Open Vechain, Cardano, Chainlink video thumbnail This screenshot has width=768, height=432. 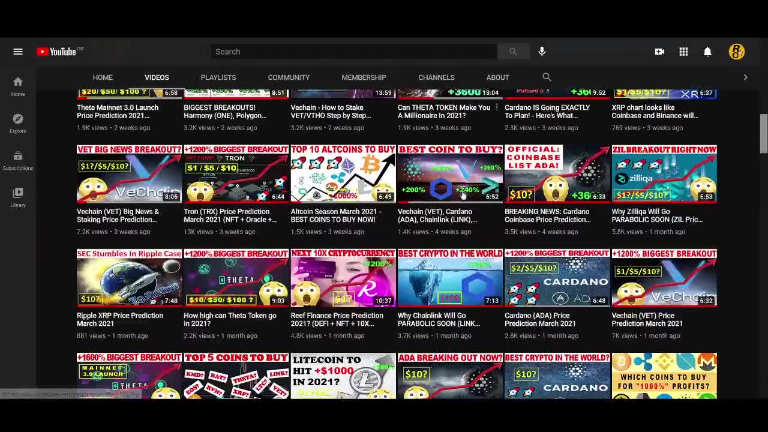(450, 173)
